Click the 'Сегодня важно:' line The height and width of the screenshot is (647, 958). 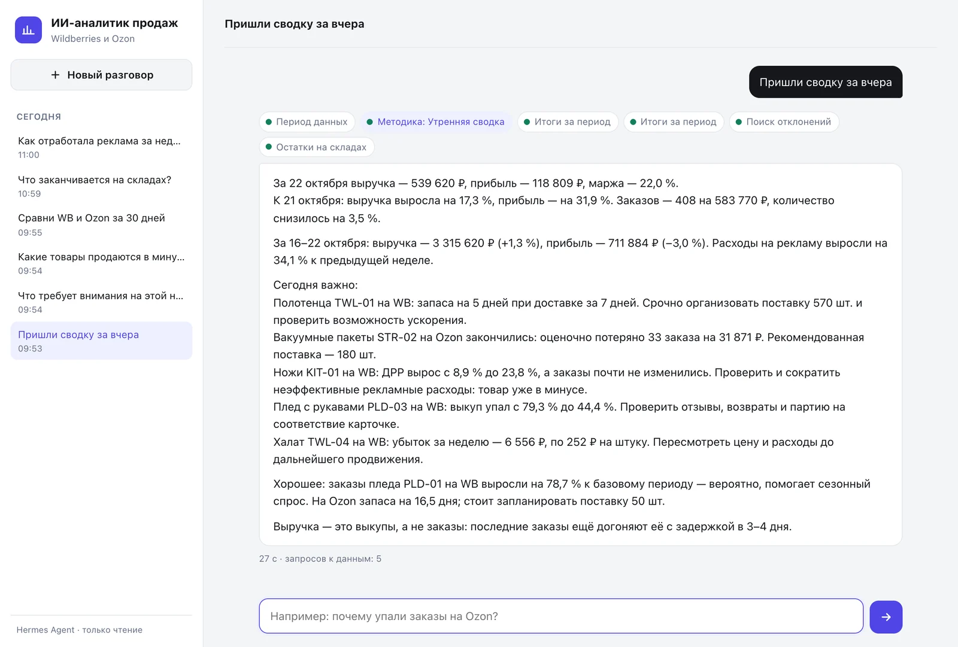[316, 285]
